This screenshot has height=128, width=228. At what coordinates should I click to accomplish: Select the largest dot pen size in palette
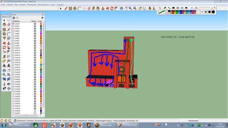213,12
